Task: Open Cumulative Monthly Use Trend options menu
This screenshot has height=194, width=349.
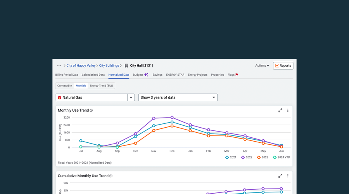Action: pos(288,176)
